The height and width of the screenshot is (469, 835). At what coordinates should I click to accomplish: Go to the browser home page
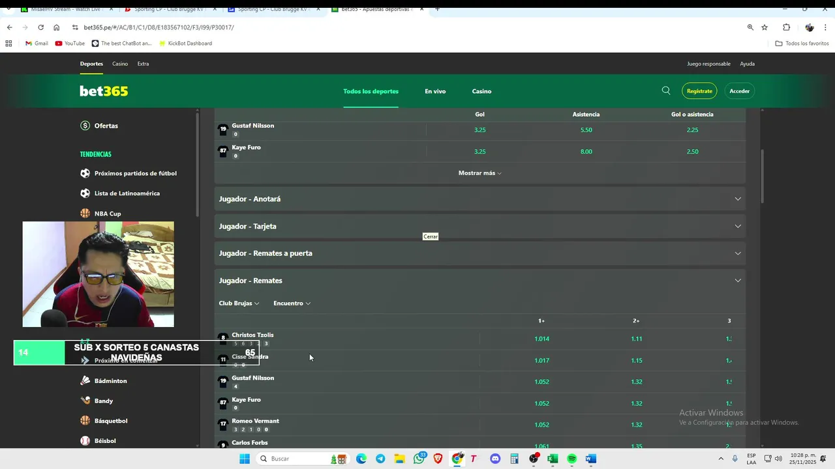(56, 27)
